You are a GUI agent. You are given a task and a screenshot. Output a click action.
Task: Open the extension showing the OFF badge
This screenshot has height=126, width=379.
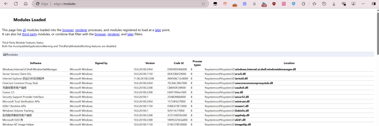point(235,4)
